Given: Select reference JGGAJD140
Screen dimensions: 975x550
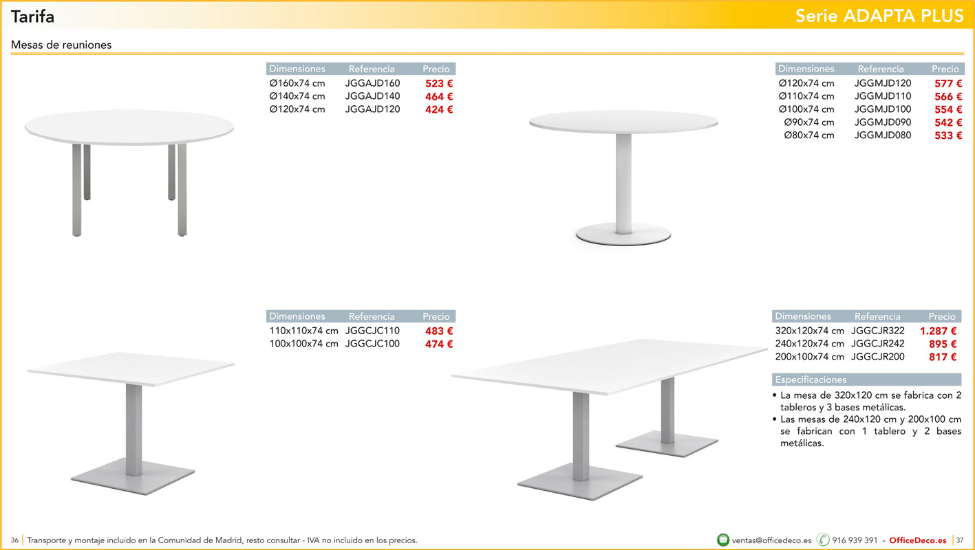Looking at the screenshot, I should click(x=372, y=96).
